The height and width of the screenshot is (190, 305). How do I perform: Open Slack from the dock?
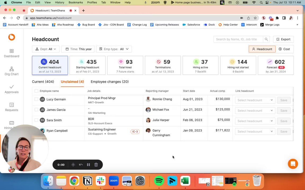(101, 181)
